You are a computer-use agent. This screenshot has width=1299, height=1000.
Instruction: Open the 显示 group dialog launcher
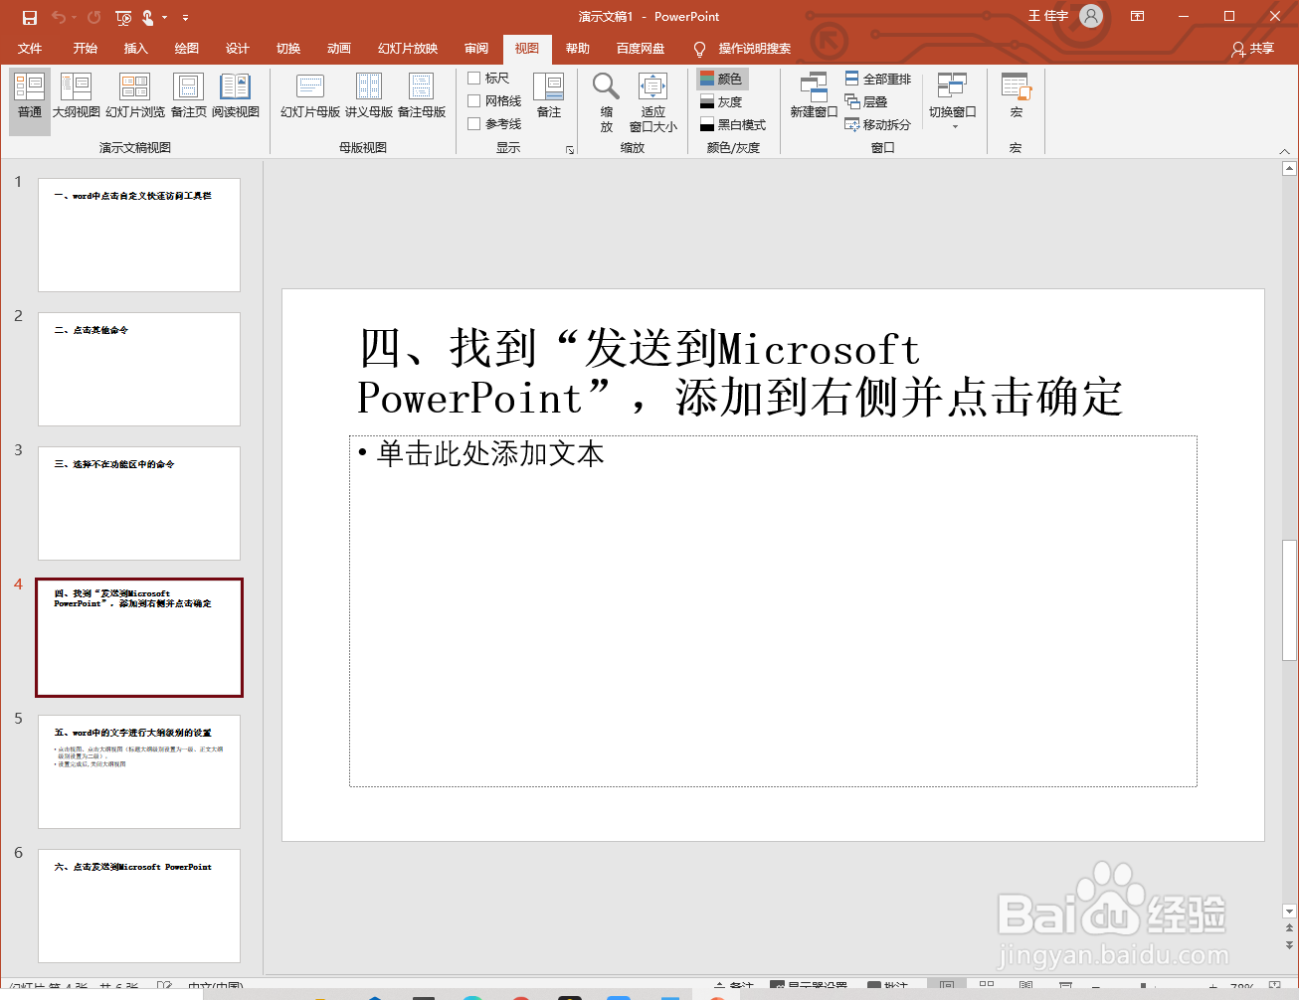(x=570, y=150)
